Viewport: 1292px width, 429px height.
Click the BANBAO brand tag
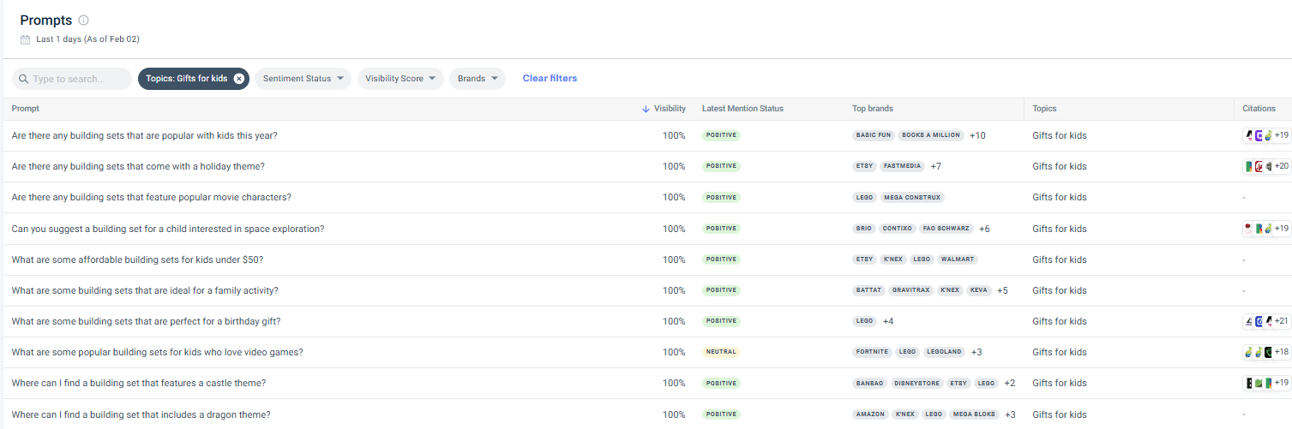coord(869,383)
